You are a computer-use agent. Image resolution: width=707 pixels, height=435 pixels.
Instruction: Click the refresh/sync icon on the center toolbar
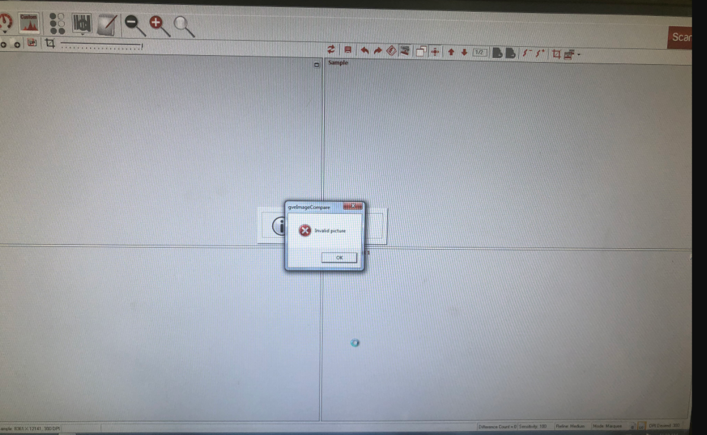(x=331, y=51)
